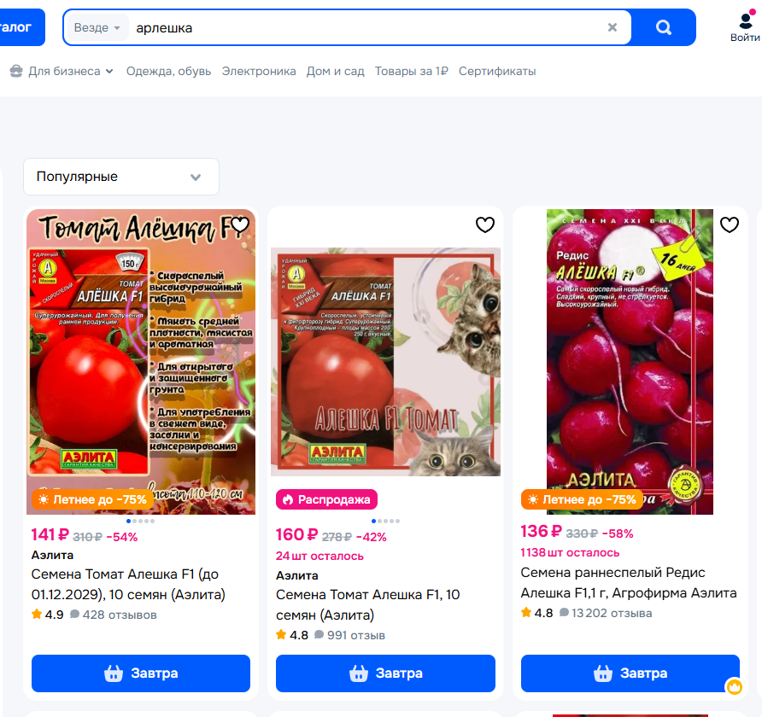The width and height of the screenshot is (762, 717).
Task: Click the Распродажа sale badge
Action: point(326,499)
